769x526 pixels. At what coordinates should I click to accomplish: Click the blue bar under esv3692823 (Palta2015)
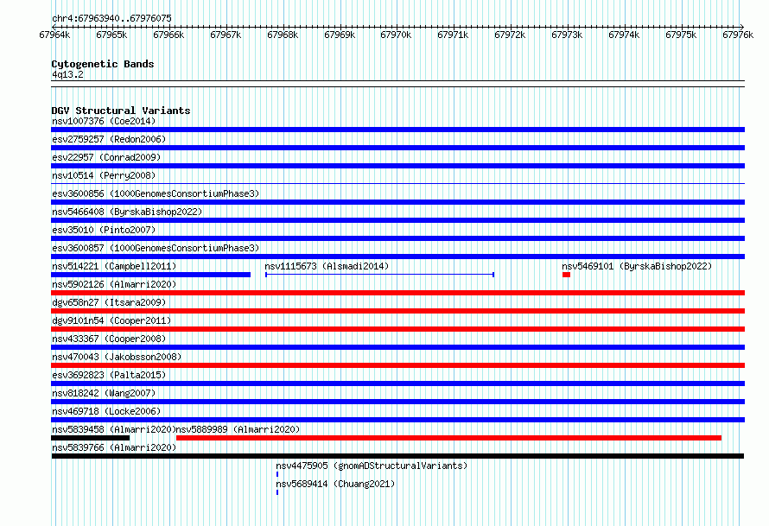pos(397,383)
